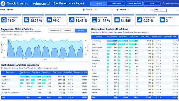
Task: Click the 68.78 % Engagement Rate value
Action: [x=36, y=21]
